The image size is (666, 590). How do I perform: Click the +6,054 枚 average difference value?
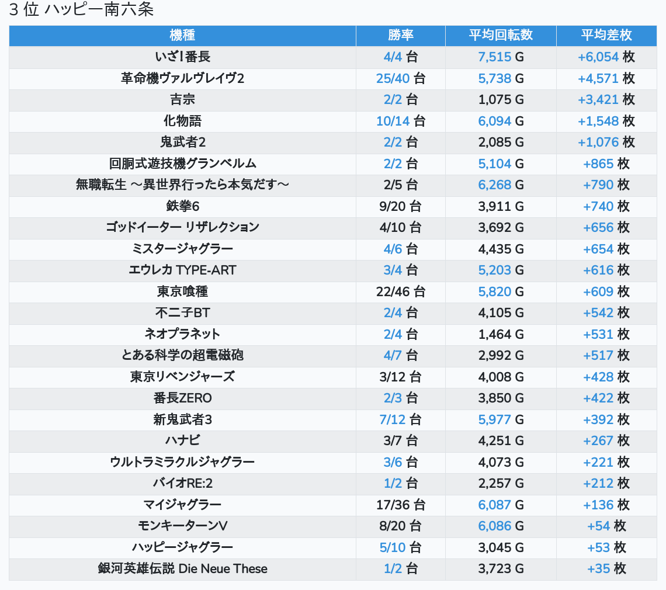click(x=606, y=57)
